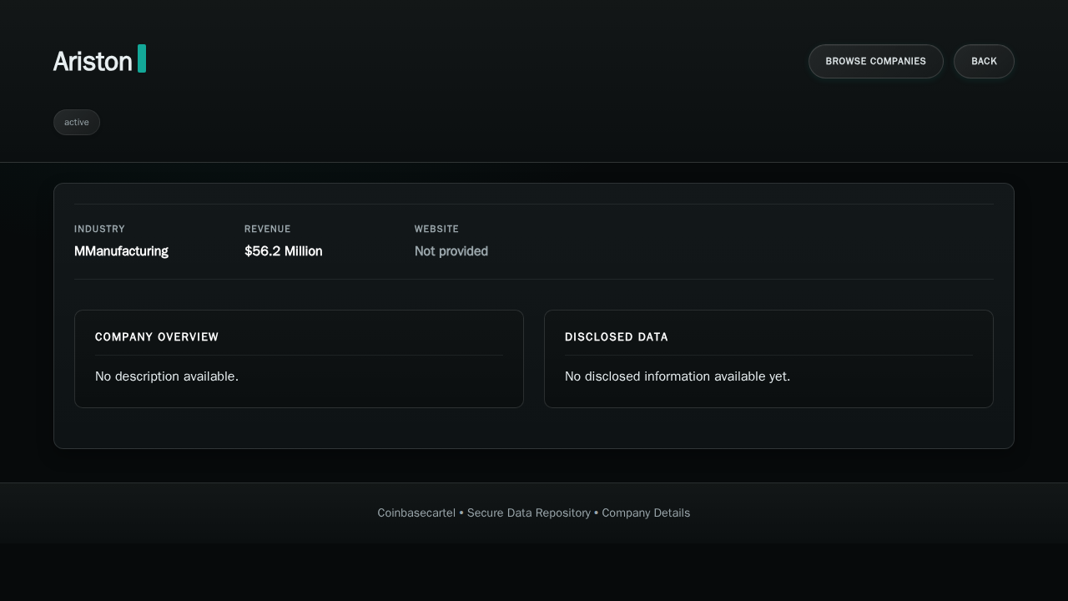Click the Not provided website value
This screenshot has height=601, width=1068.
coord(451,251)
